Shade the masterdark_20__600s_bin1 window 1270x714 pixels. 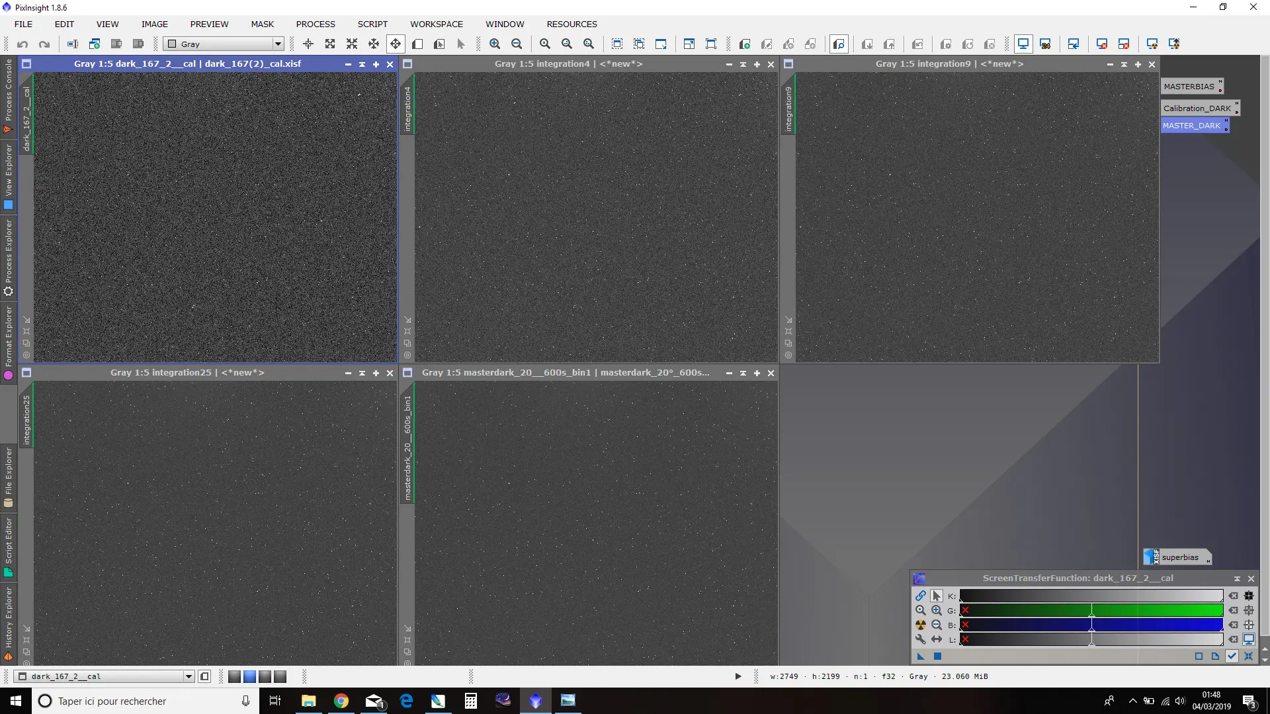point(743,373)
